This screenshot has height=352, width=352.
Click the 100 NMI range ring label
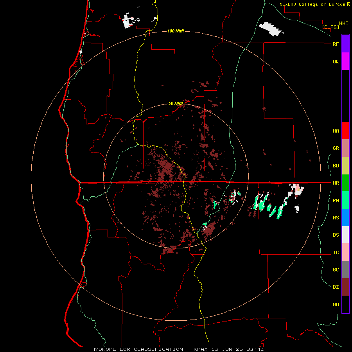(176, 31)
